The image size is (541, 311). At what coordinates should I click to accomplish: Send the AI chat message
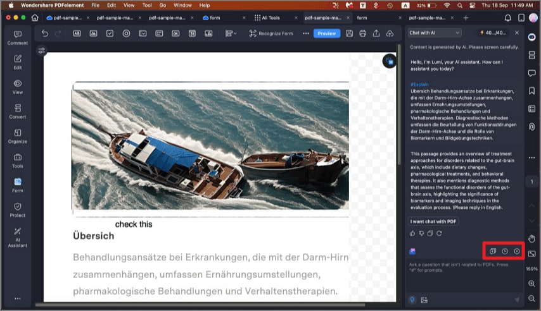517,300
